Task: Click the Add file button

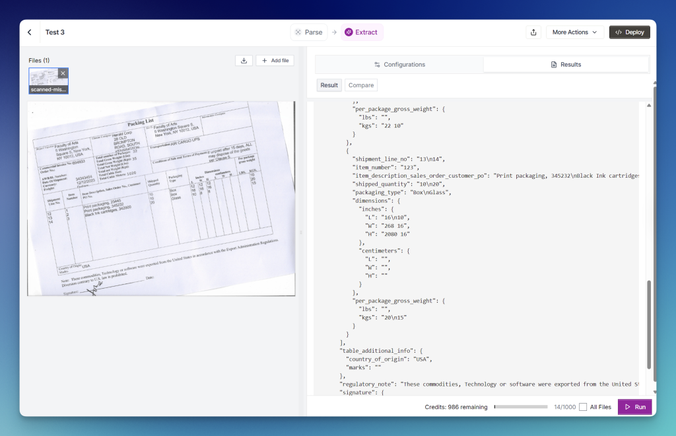Action: pos(275,61)
